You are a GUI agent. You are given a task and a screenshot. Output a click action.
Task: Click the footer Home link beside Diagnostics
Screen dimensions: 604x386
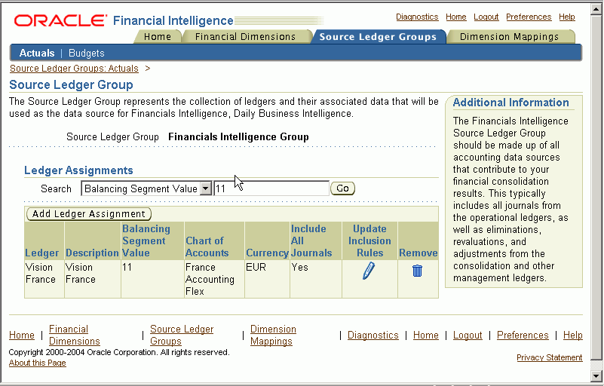(x=425, y=335)
